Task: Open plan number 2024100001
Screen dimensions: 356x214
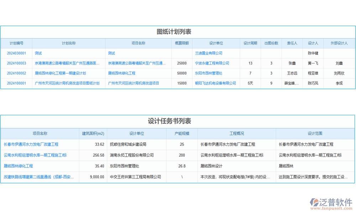Action: coord(16,83)
